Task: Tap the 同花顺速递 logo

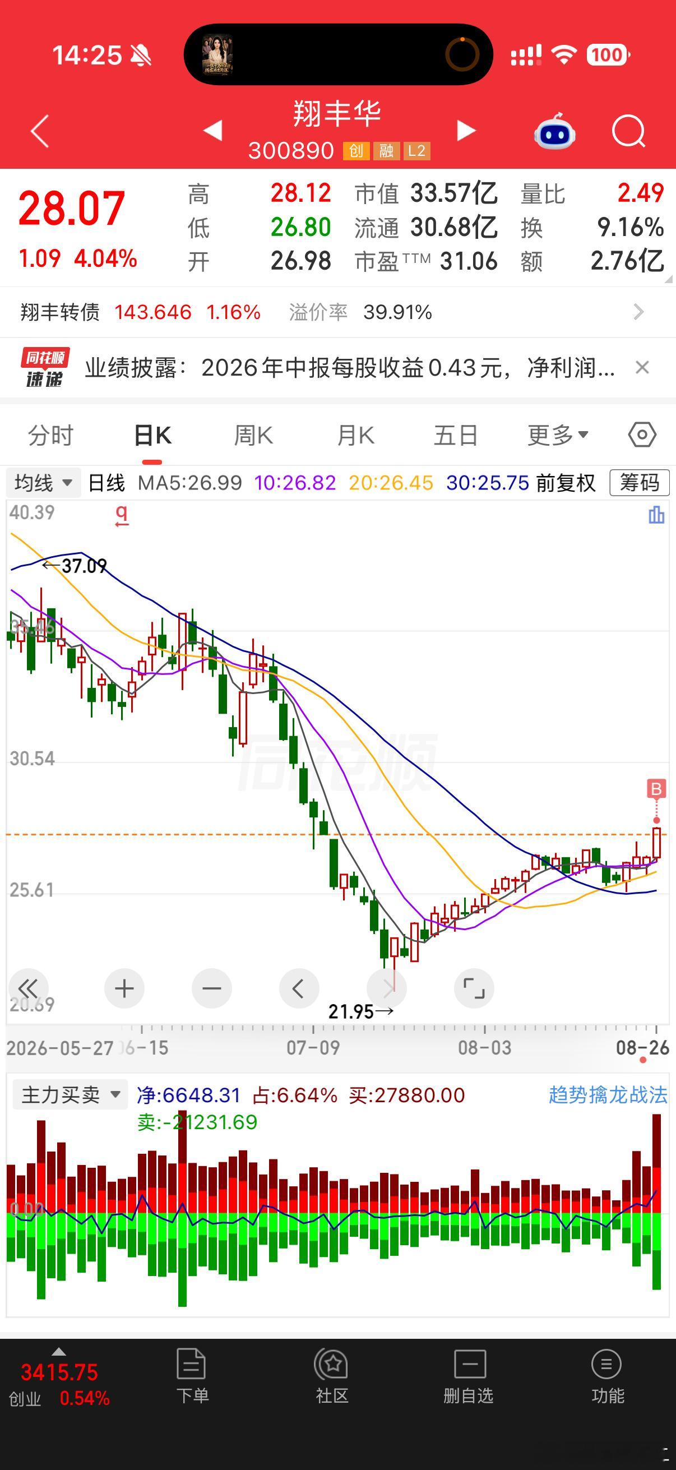Action: [45, 368]
